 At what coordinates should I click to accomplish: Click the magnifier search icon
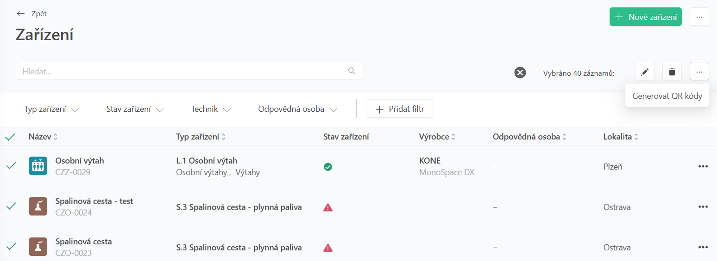click(x=352, y=71)
